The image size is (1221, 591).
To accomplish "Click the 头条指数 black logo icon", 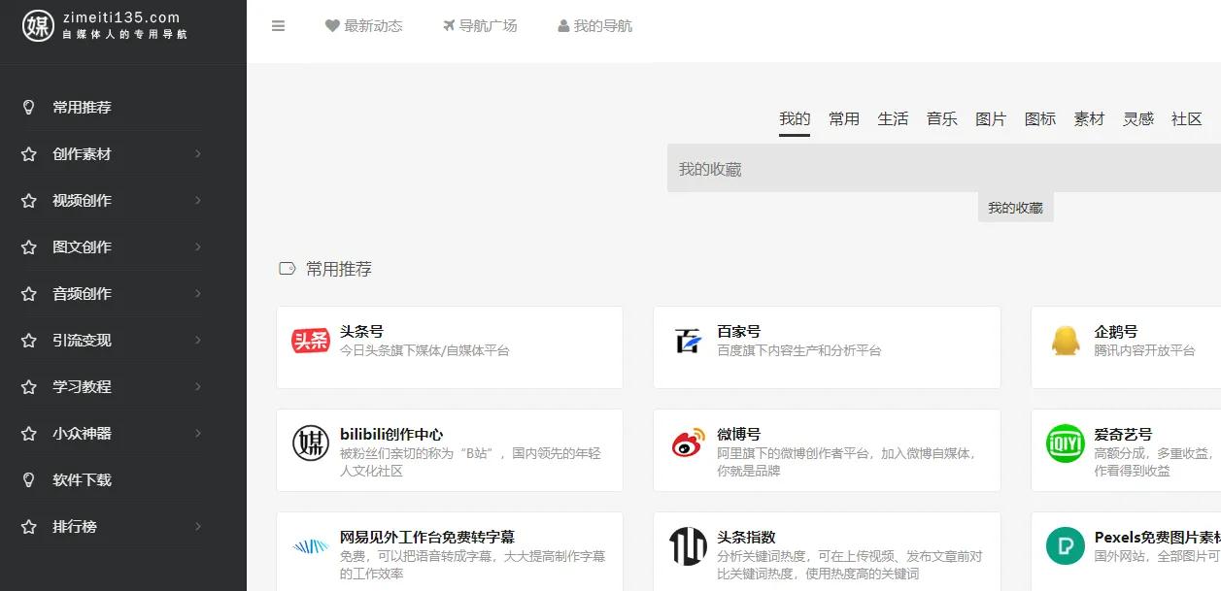I will (x=688, y=546).
